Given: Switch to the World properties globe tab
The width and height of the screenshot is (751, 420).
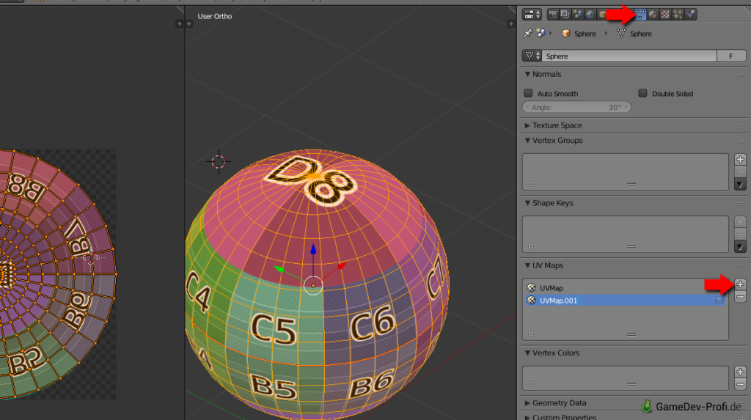Looking at the screenshot, I should click(x=590, y=14).
